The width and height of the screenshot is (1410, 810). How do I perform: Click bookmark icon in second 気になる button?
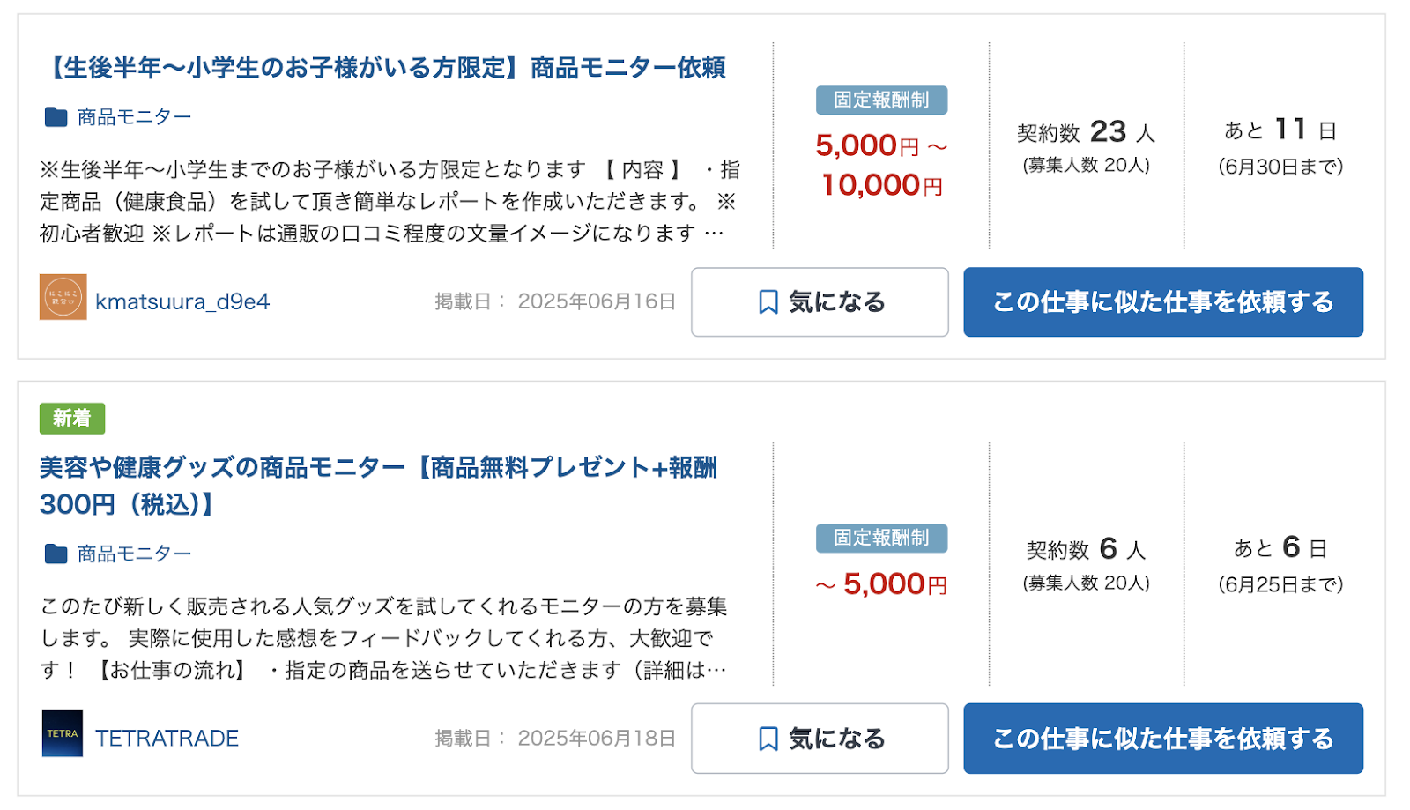click(x=768, y=739)
